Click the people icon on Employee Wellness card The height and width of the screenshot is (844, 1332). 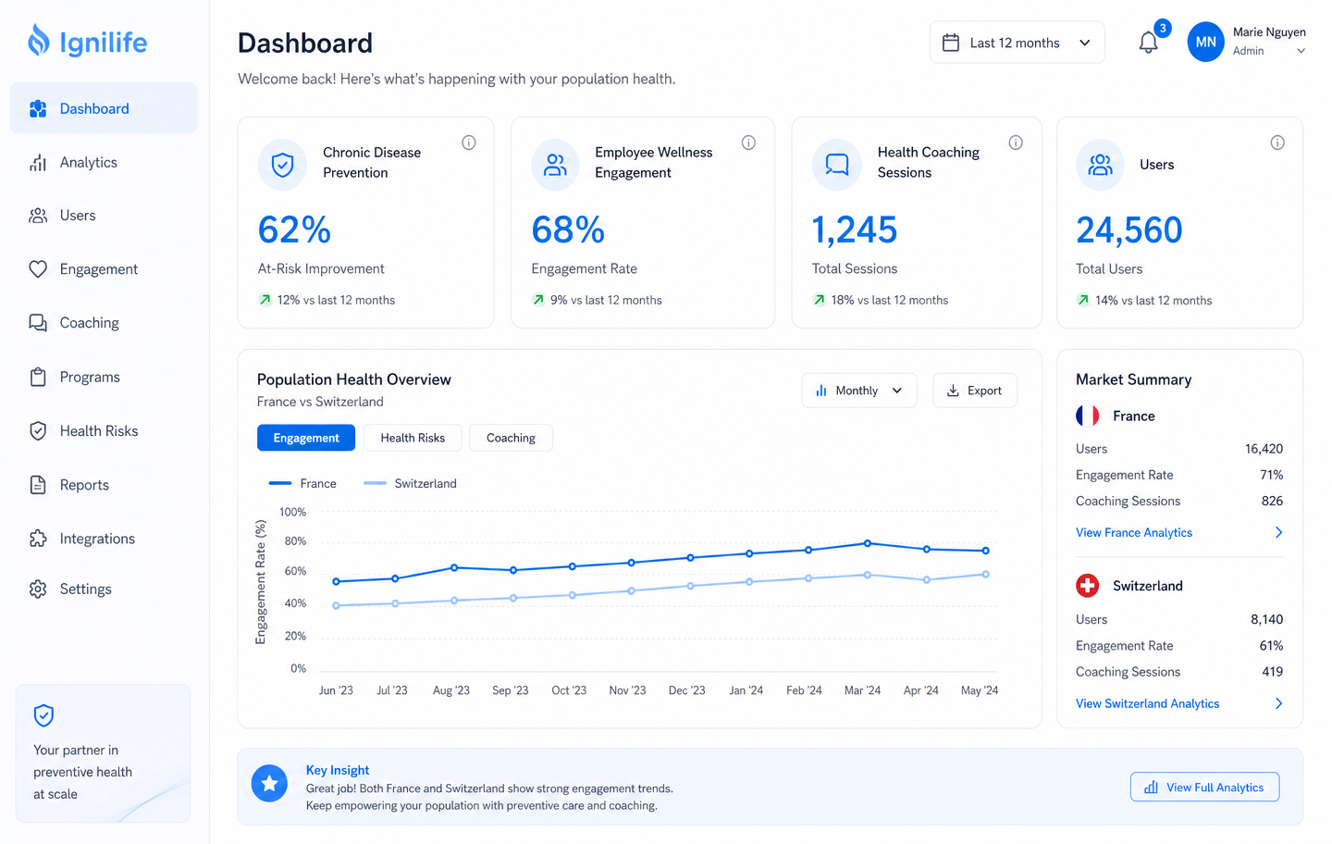555,165
